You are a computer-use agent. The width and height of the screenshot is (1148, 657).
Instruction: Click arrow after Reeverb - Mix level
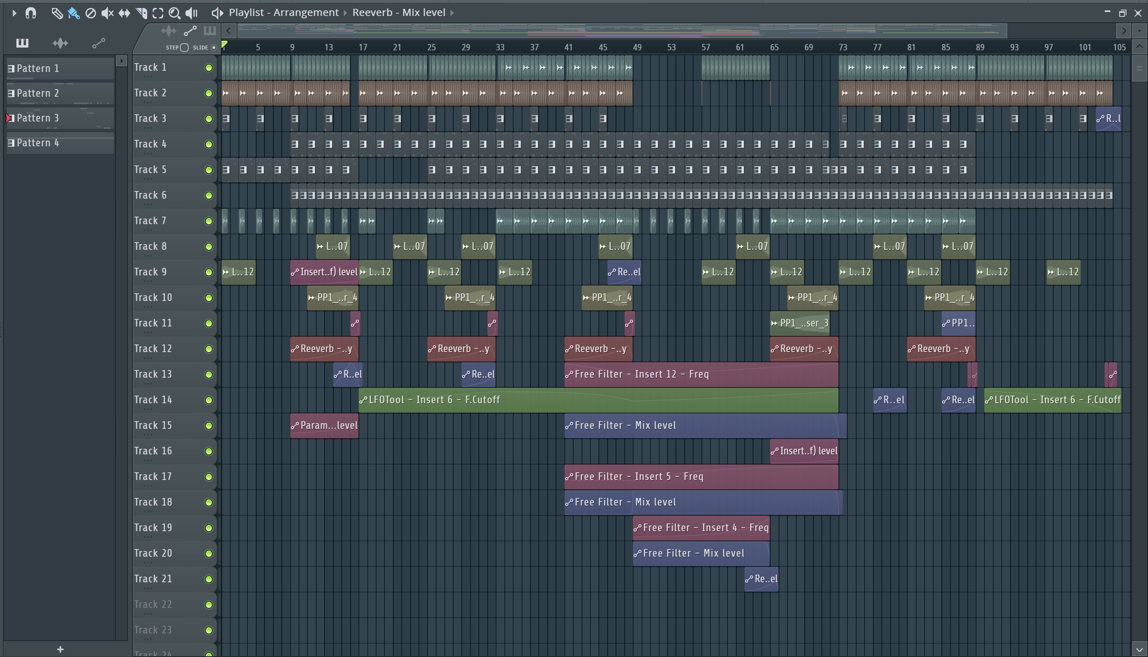point(452,13)
